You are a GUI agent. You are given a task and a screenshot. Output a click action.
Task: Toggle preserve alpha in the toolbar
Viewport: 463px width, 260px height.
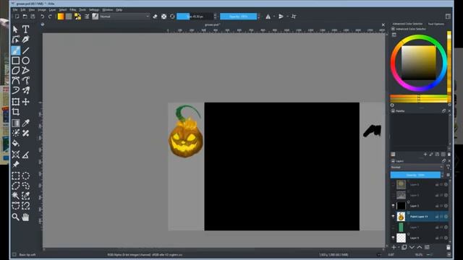pyautogui.click(x=164, y=17)
